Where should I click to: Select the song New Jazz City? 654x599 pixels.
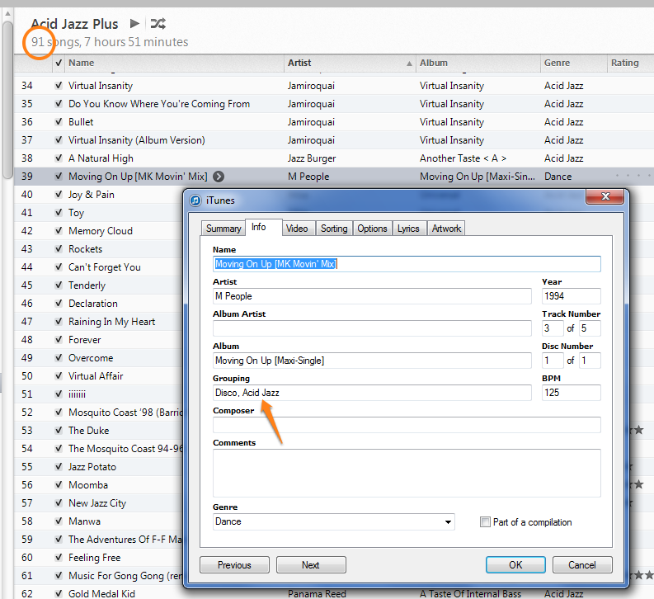(97, 503)
